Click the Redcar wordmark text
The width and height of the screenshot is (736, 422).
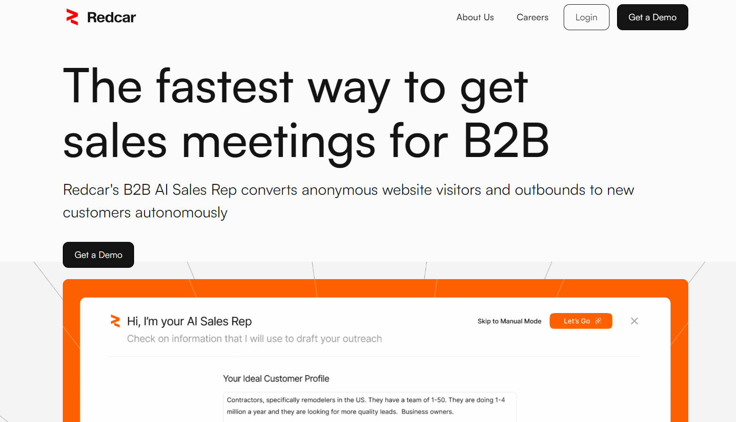coord(111,17)
